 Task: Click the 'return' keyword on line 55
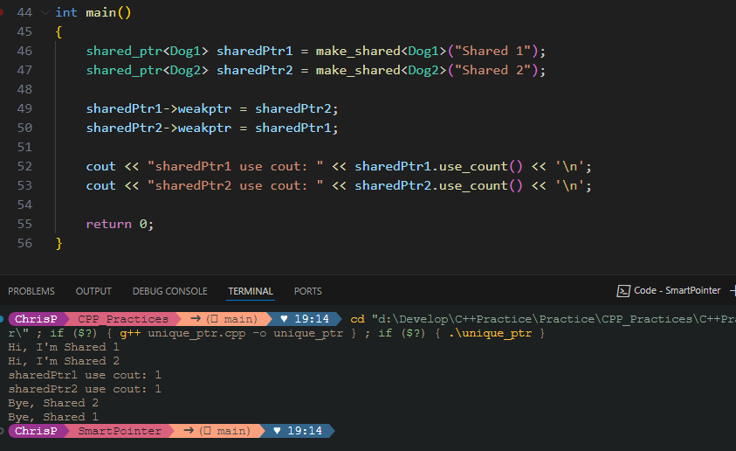pyautogui.click(x=109, y=224)
